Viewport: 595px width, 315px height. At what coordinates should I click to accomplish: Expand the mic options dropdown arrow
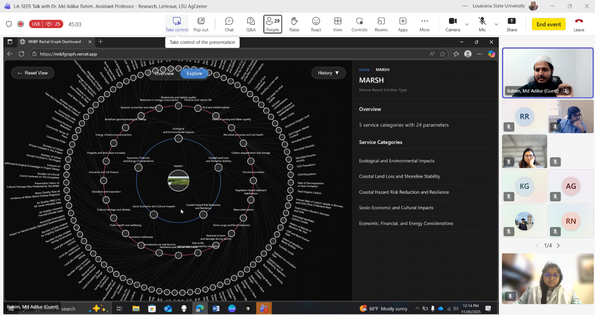(496, 24)
